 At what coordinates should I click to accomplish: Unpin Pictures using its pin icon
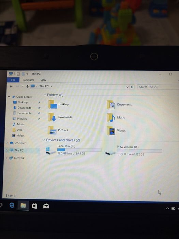click(39, 119)
